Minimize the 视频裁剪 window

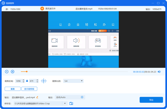click(153, 3)
